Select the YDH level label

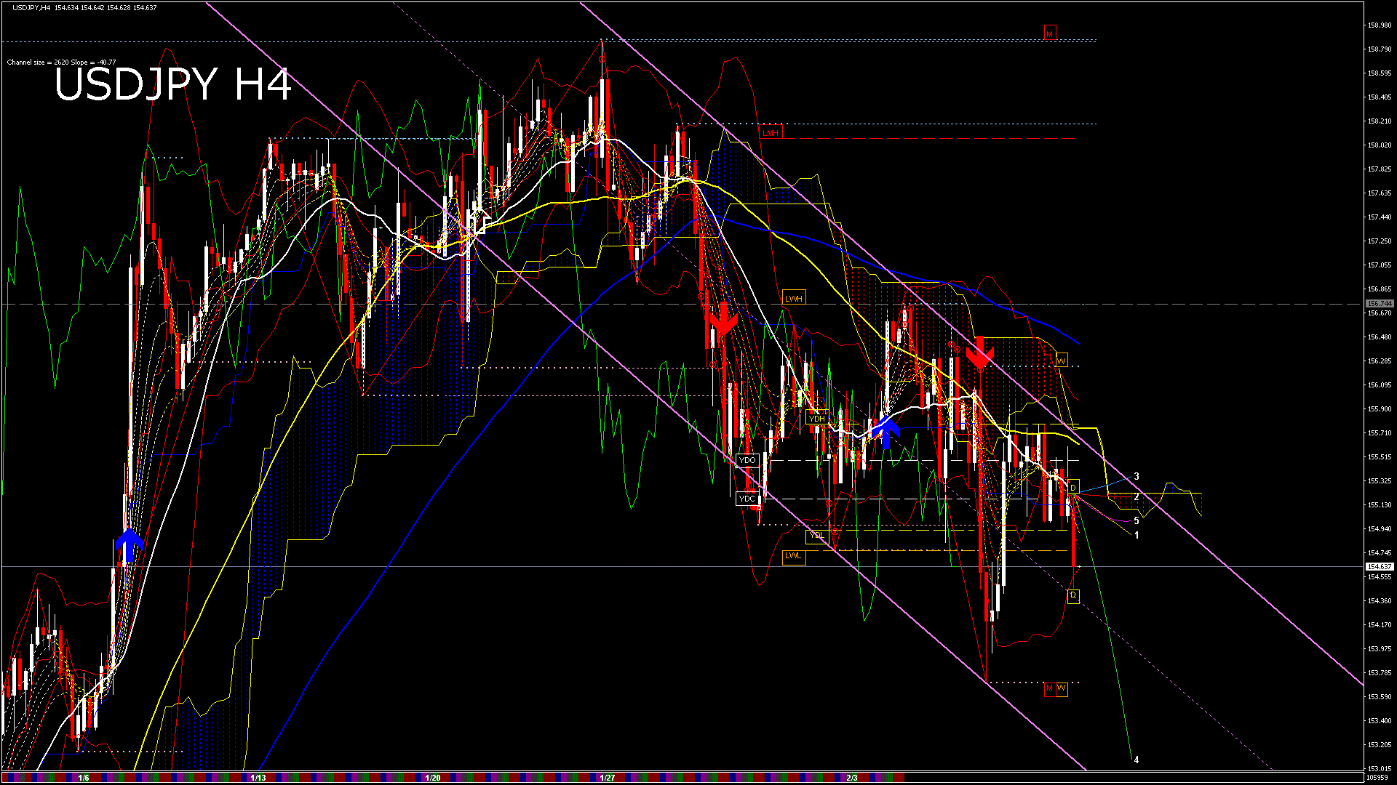817,418
